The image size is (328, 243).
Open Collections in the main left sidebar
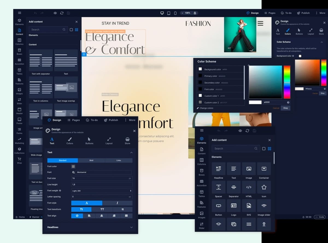pyautogui.click(x=19, y=150)
